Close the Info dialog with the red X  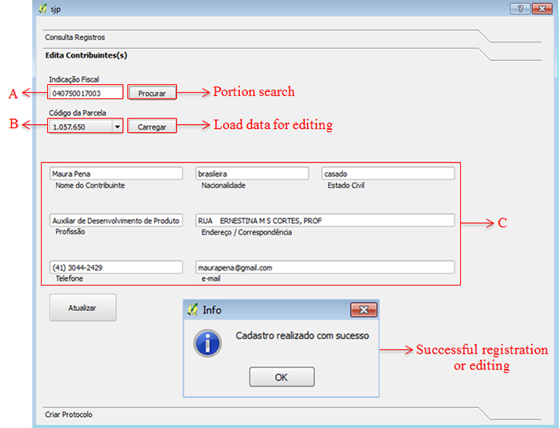(x=363, y=310)
